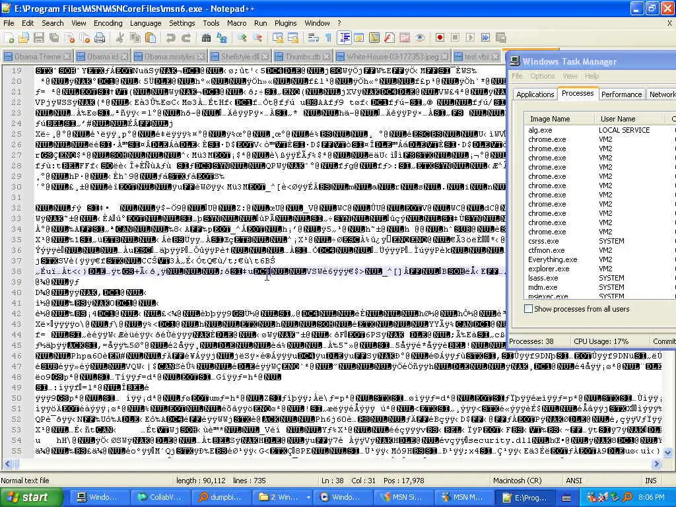
Task: Select csrss.exe process row
Action: [x=599, y=241]
